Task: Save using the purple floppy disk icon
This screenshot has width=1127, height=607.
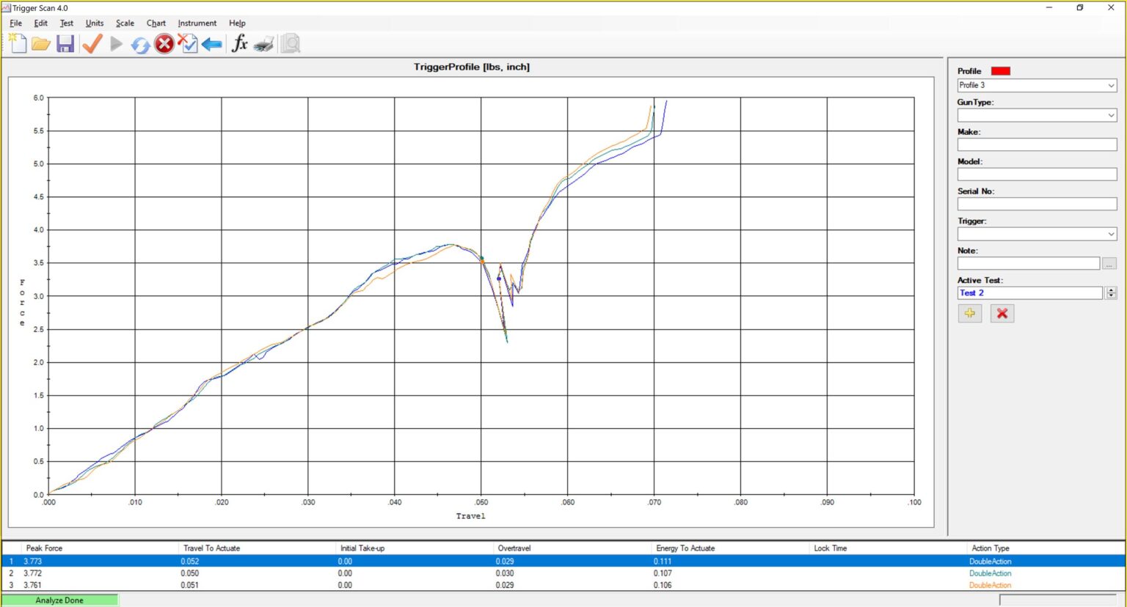Action: pyautogui.click(x=65, y=44)
